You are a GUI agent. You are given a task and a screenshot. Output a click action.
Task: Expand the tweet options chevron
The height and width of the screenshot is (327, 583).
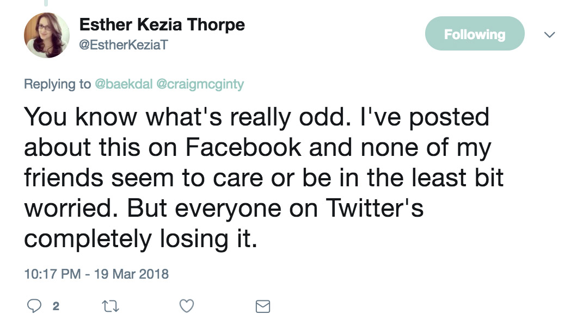click(x=550, y=35)
